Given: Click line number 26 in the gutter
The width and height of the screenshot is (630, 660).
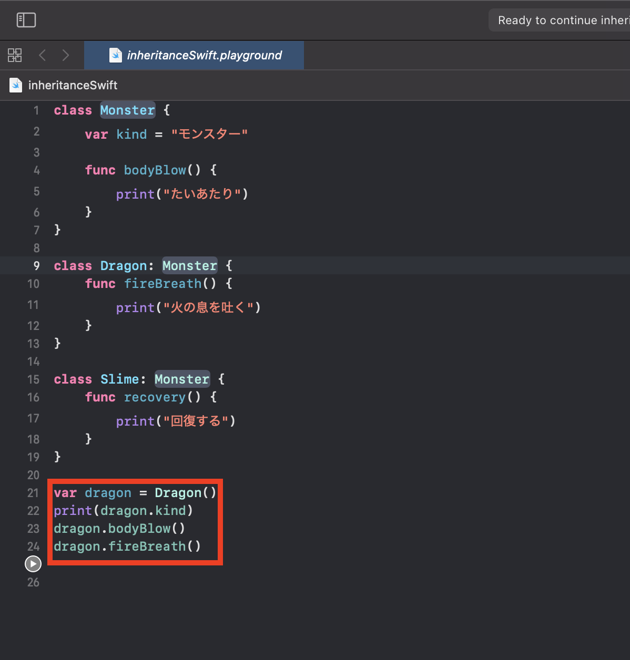Looking at the screenshot, I should click(33, 582).
